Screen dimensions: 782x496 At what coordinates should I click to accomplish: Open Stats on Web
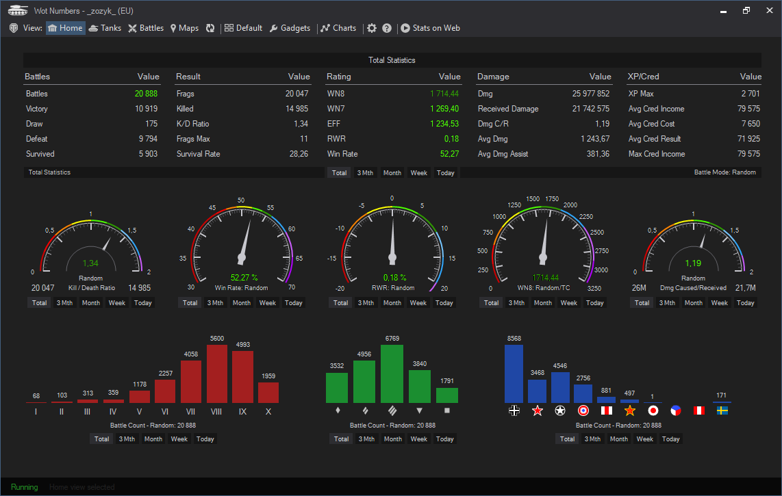[431, 29]
